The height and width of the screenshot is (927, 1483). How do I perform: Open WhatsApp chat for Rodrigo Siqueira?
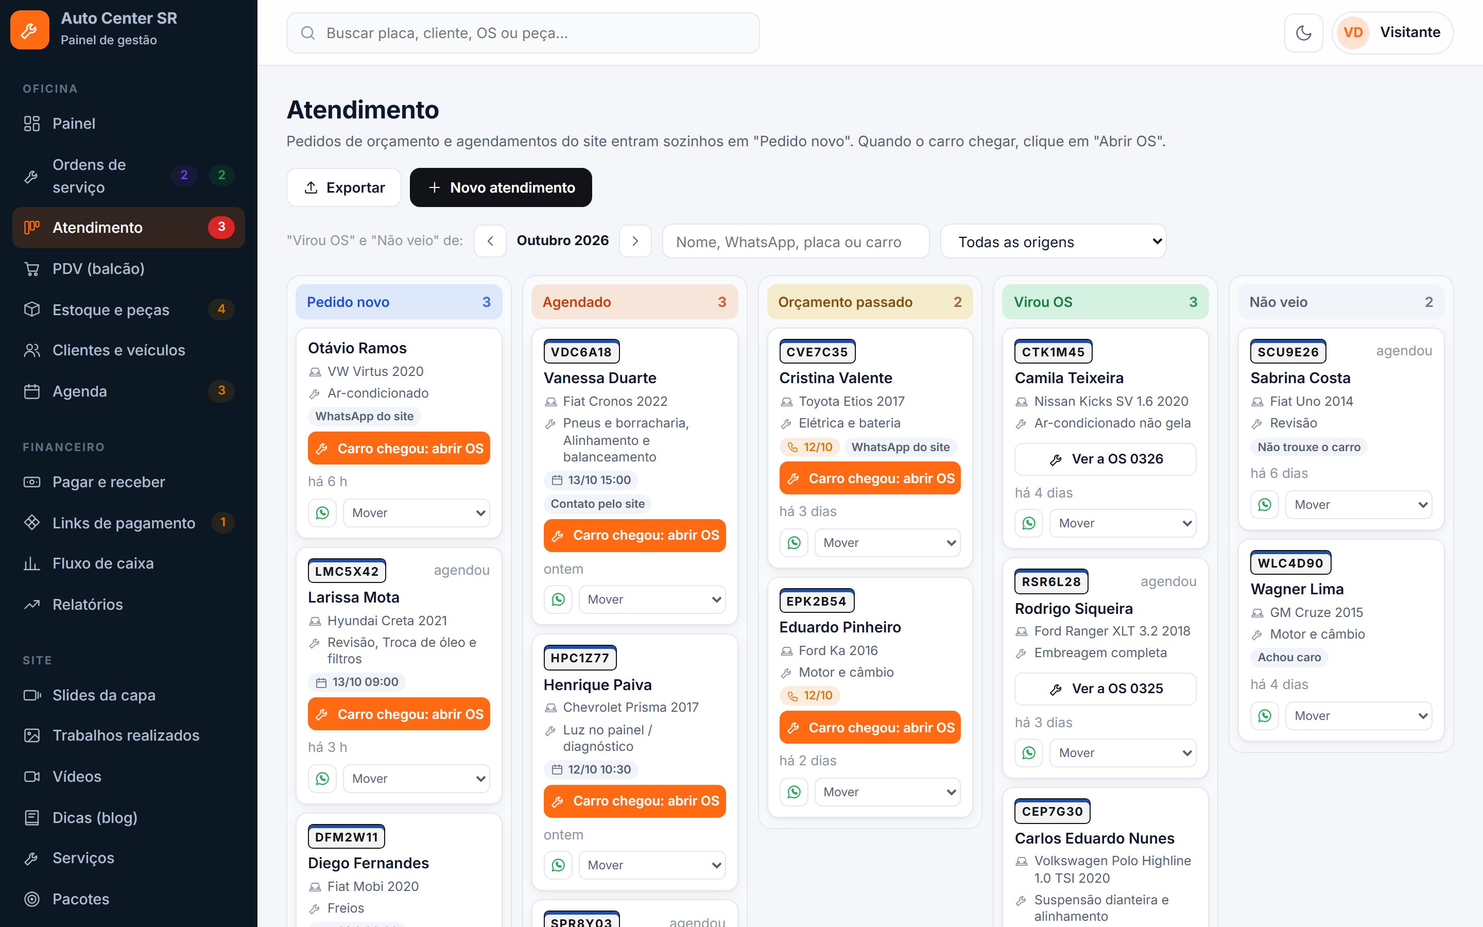[1029, 752]
